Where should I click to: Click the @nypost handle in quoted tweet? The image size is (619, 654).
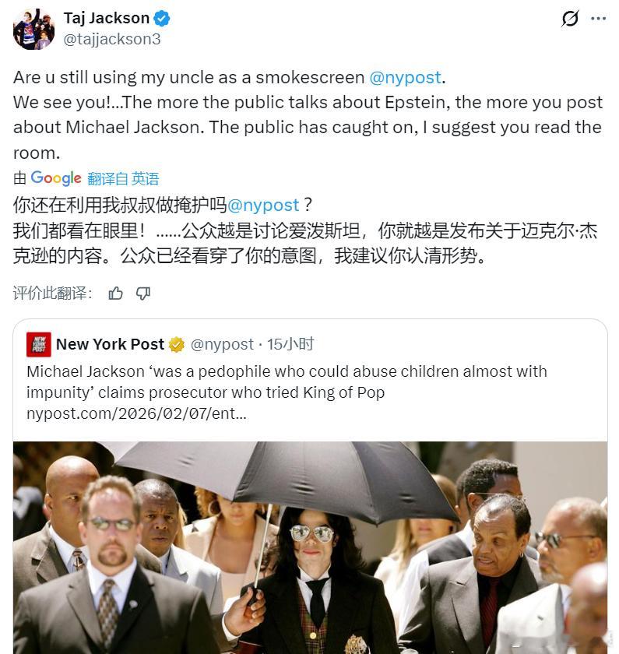[222, 344]
